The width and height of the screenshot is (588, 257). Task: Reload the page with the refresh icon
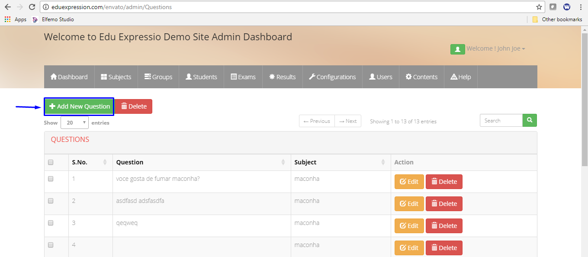32,7
